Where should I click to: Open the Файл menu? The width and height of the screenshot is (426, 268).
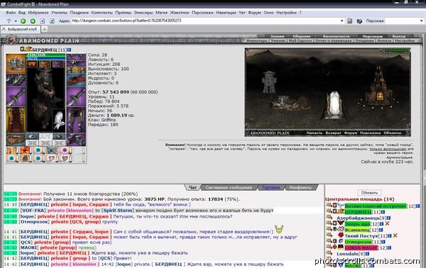[x=11, y=13]
